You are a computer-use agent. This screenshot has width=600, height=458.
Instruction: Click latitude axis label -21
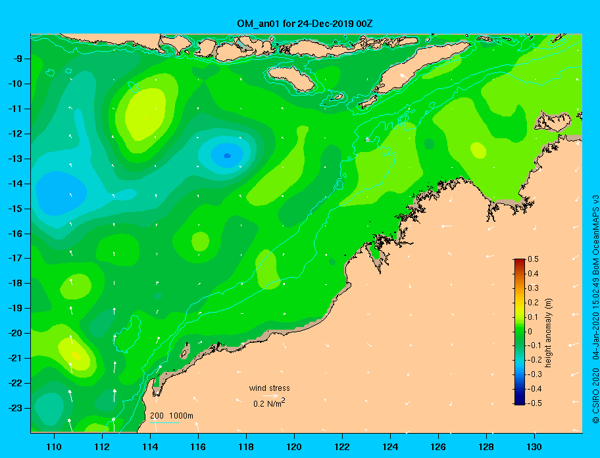[15, 359]
